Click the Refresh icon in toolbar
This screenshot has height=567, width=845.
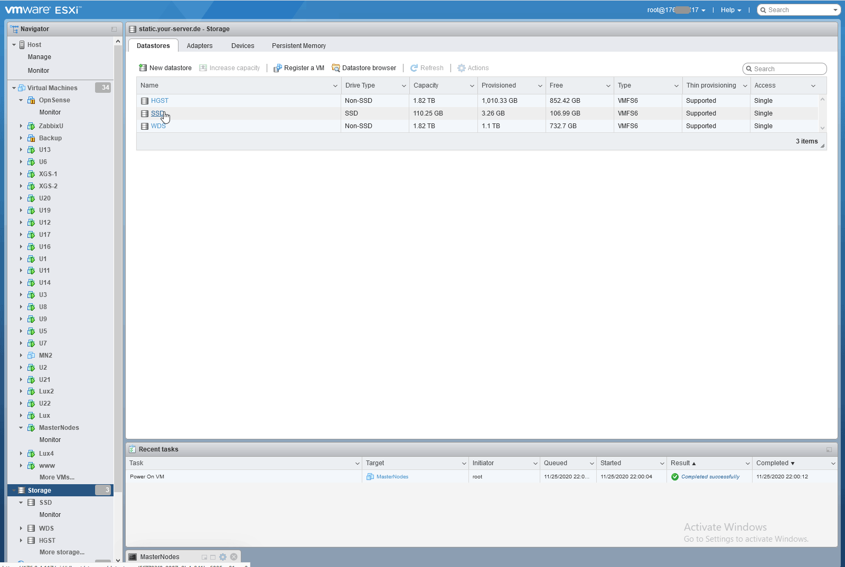point(414,68)
